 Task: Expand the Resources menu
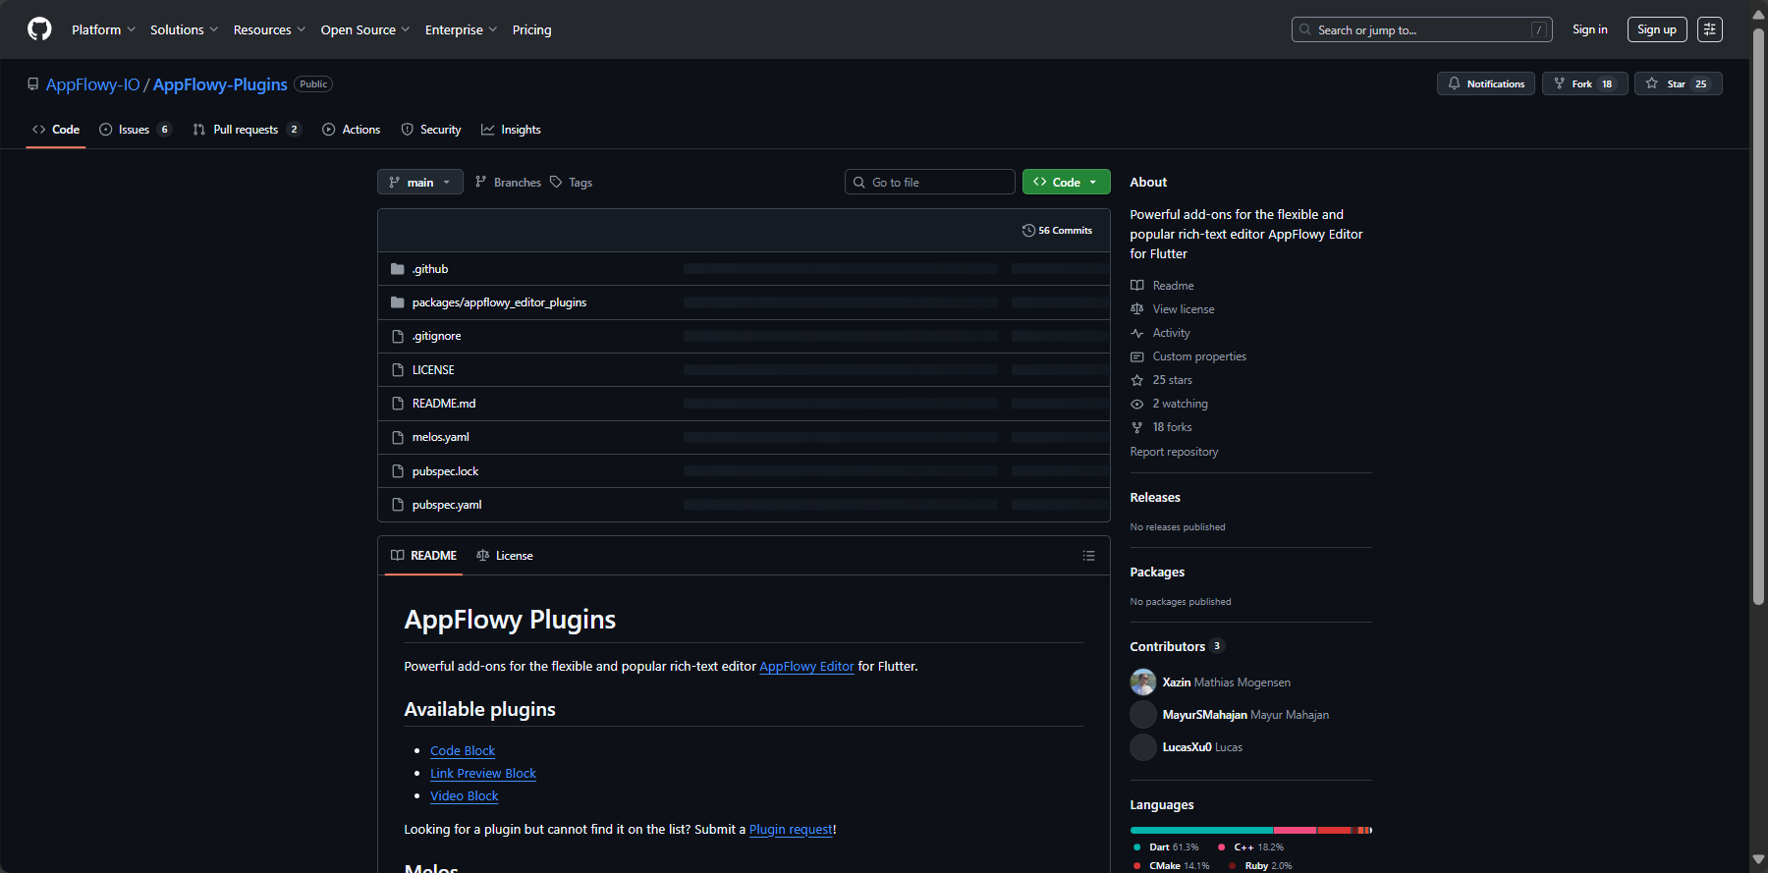point(269,29)
